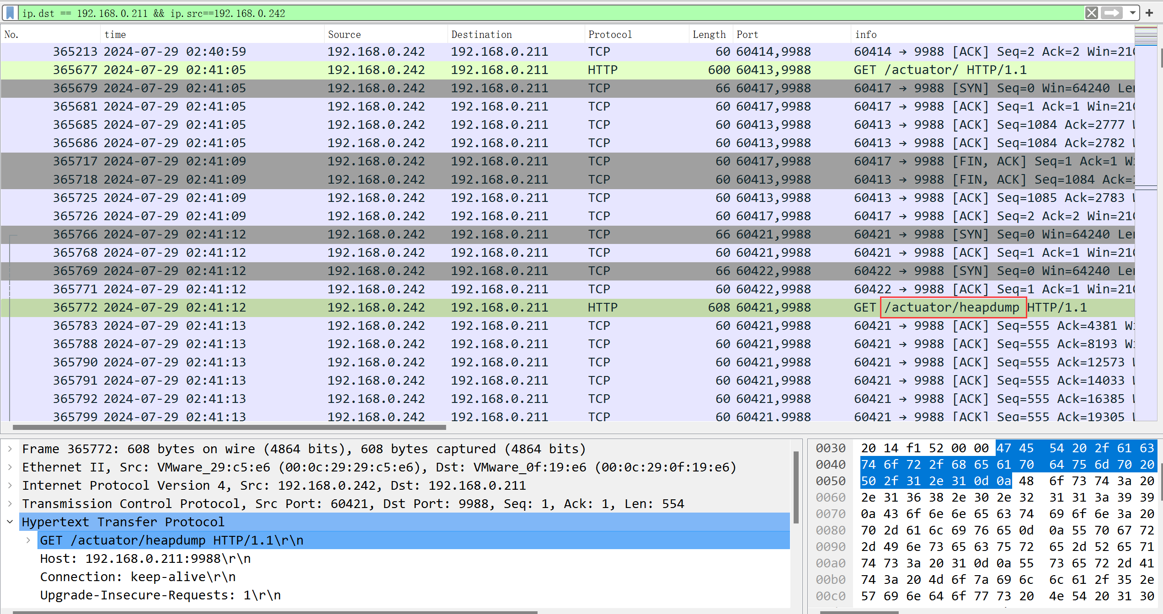Select packet 365766 SYN row
Screen dimensions: 1163x614
(568, 234)
